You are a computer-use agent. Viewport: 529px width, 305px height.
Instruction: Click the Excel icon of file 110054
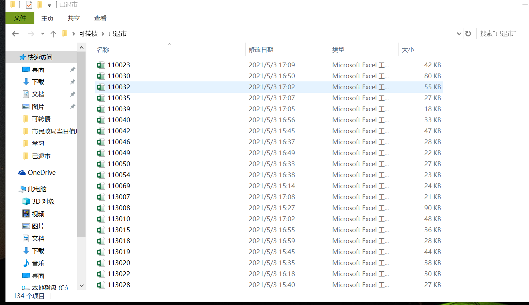[101, 175]
